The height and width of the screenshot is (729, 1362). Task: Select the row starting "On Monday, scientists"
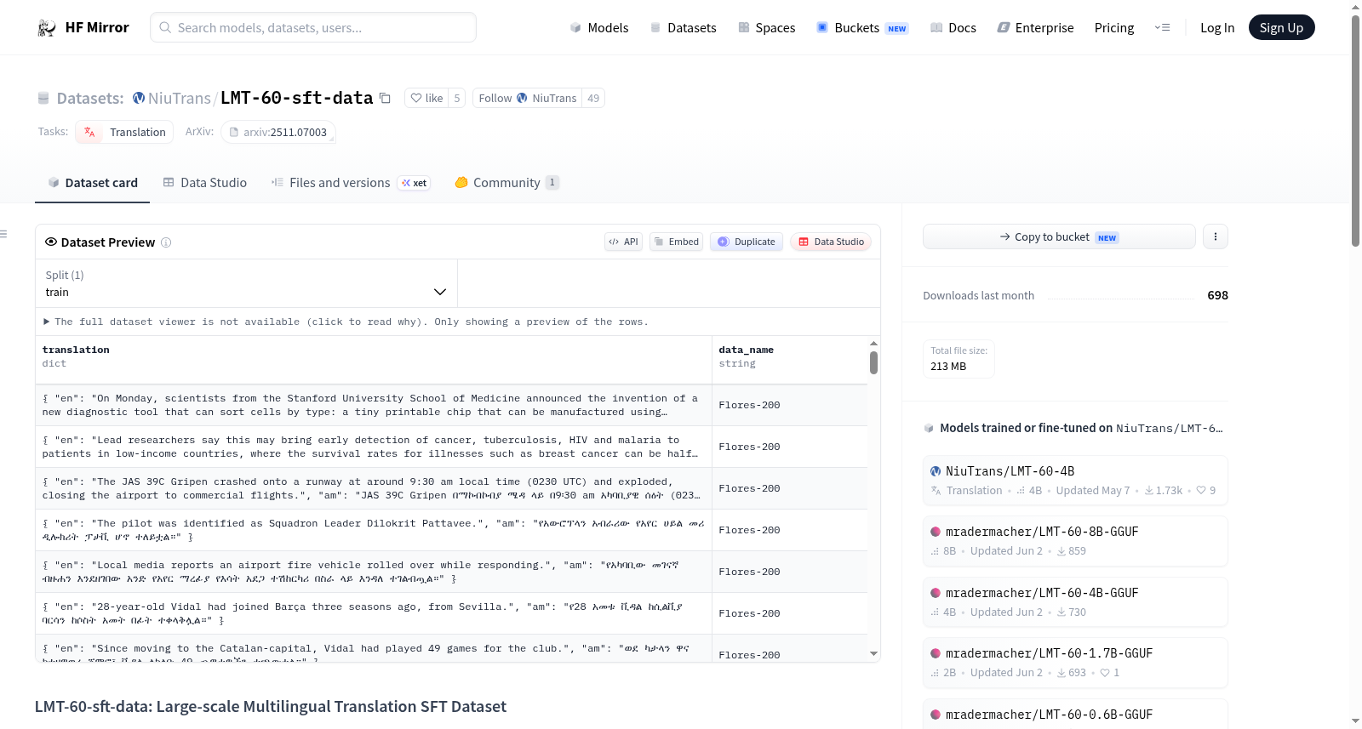click(x=451, y=405)
